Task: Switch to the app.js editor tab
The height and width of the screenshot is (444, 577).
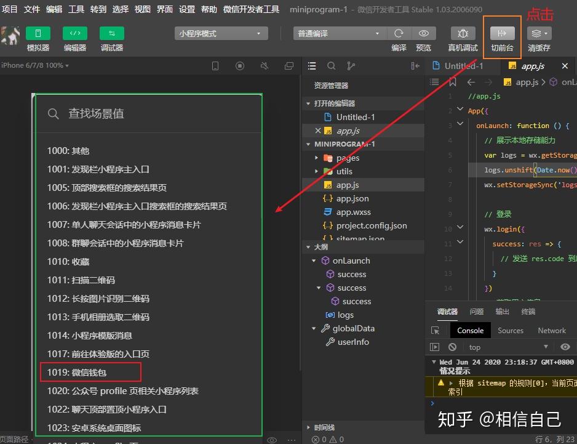Action: 533,66
